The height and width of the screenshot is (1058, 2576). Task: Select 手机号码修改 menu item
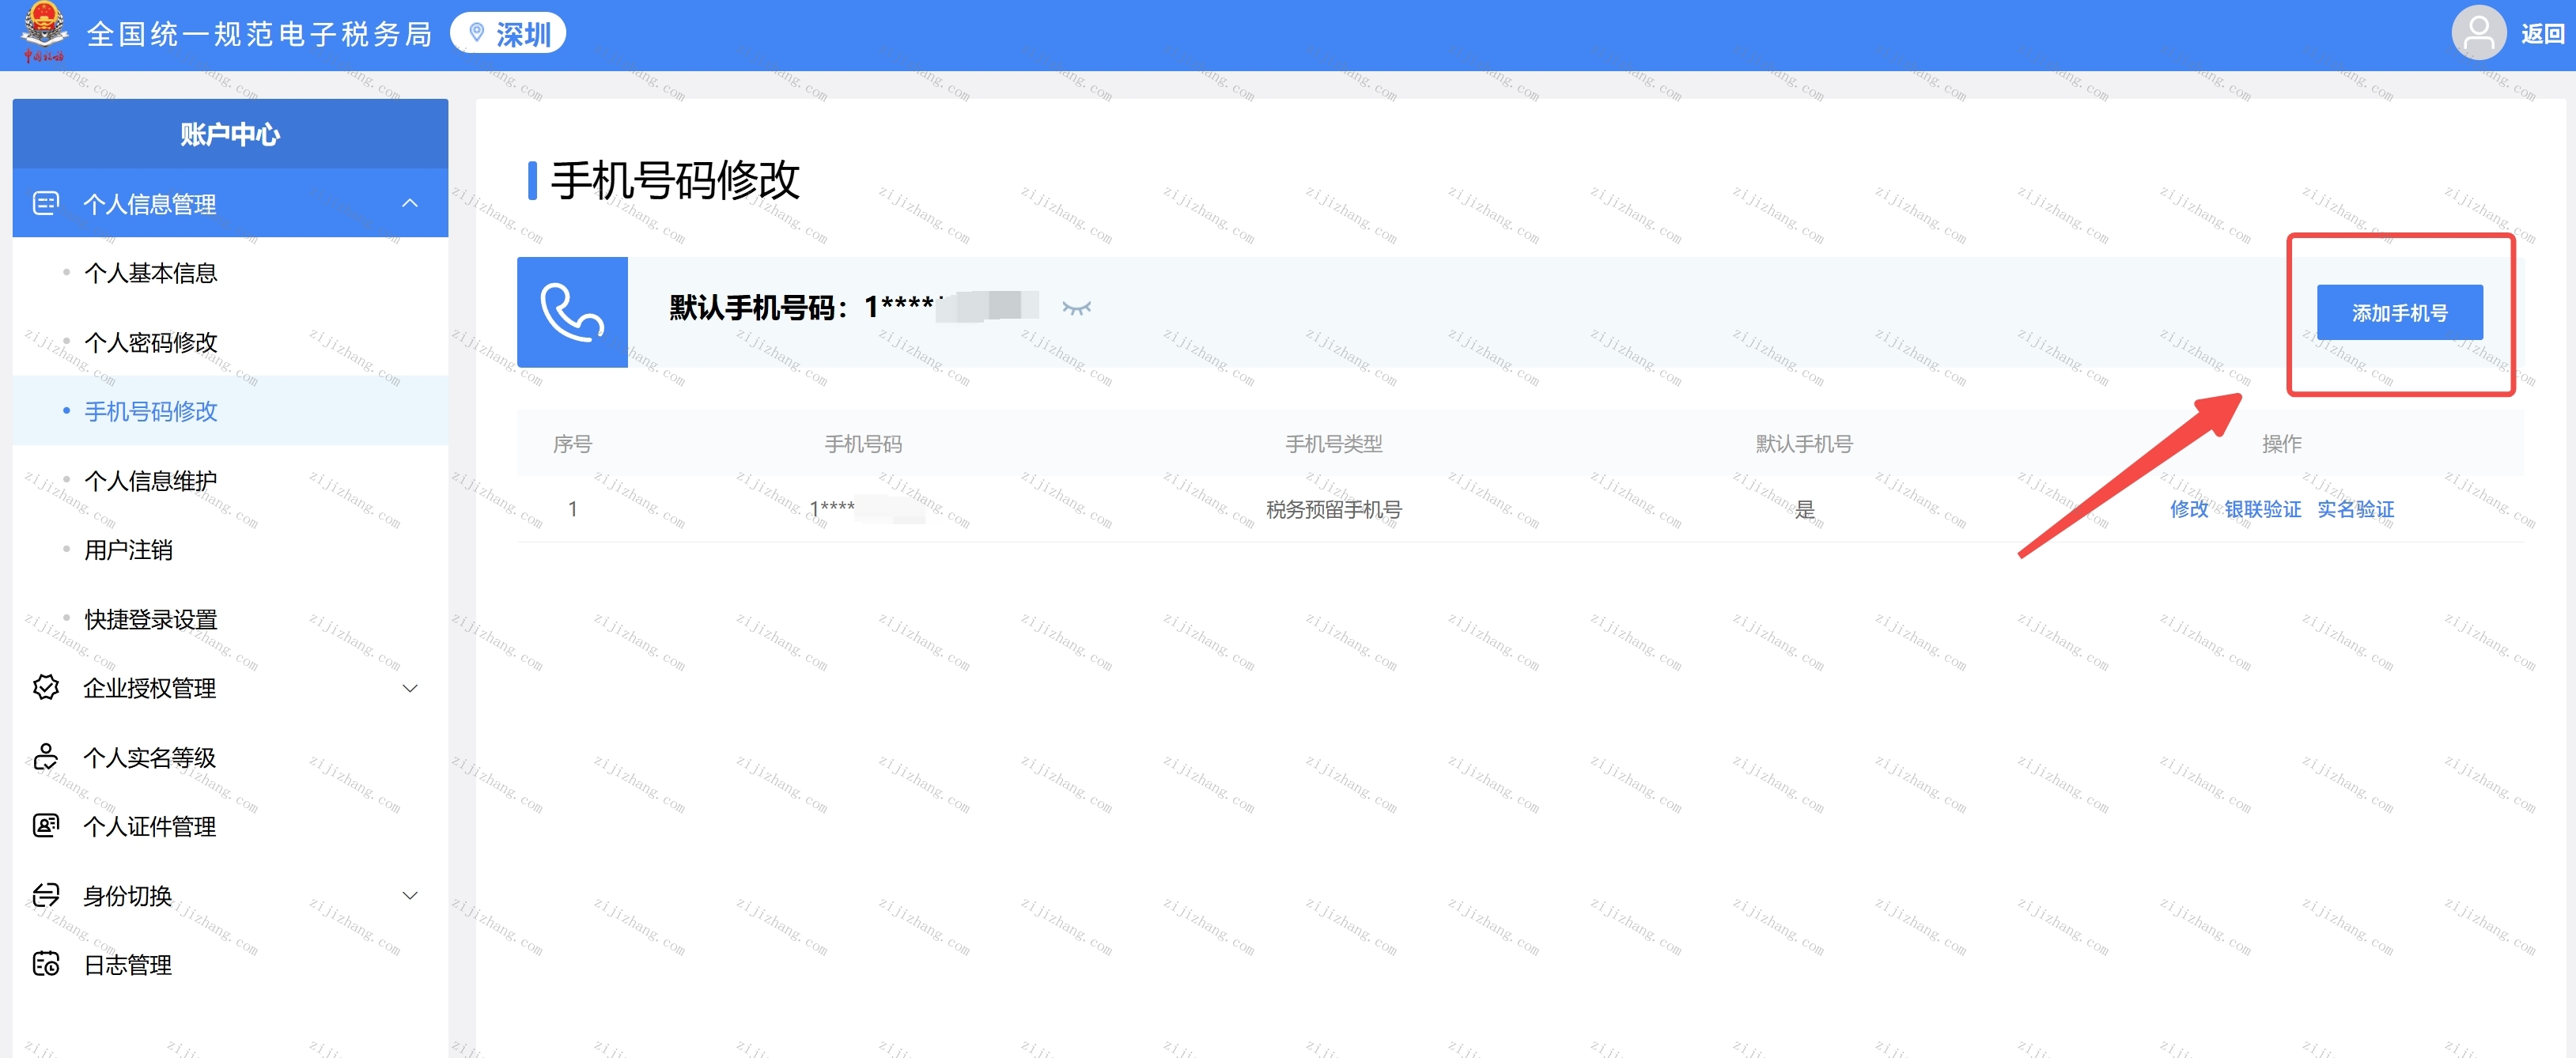pyautogui.click(x=230, y=411)
